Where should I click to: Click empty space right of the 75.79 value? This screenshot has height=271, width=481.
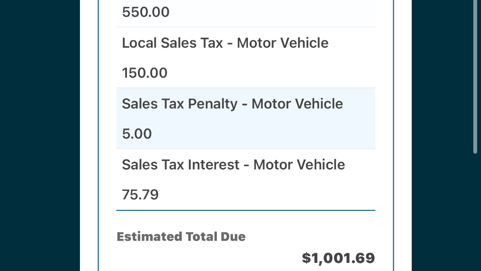[x=267, y=195]
